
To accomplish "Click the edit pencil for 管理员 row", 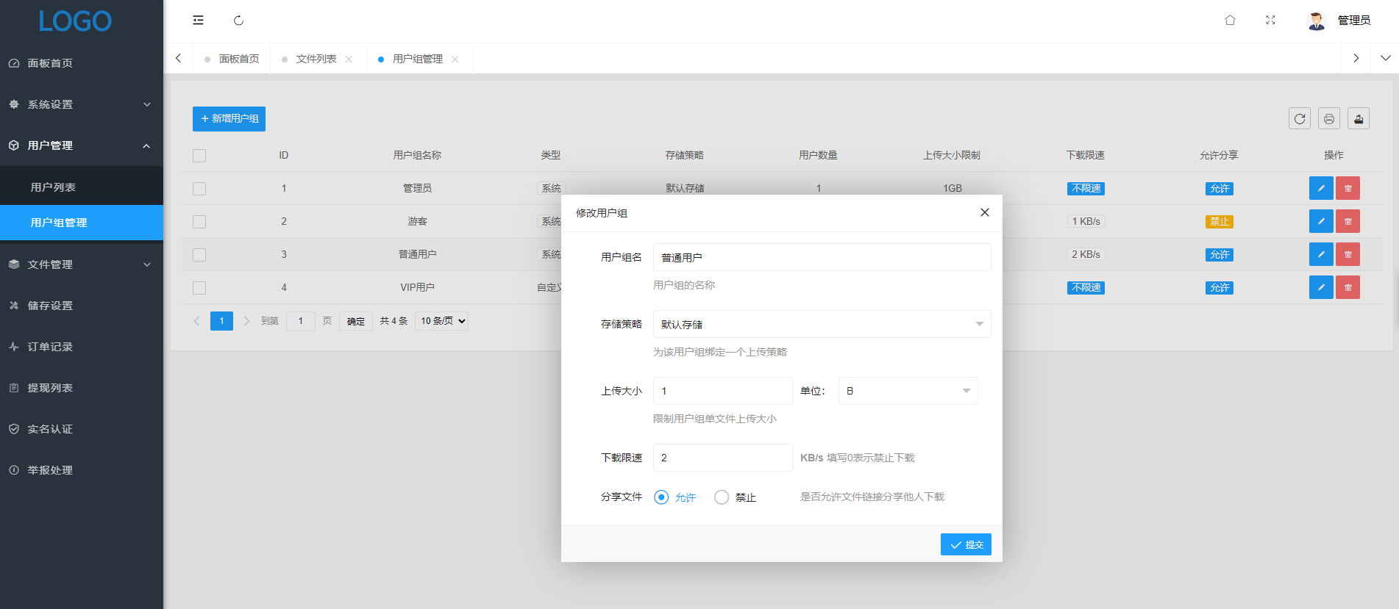I will click(1321, 189).
